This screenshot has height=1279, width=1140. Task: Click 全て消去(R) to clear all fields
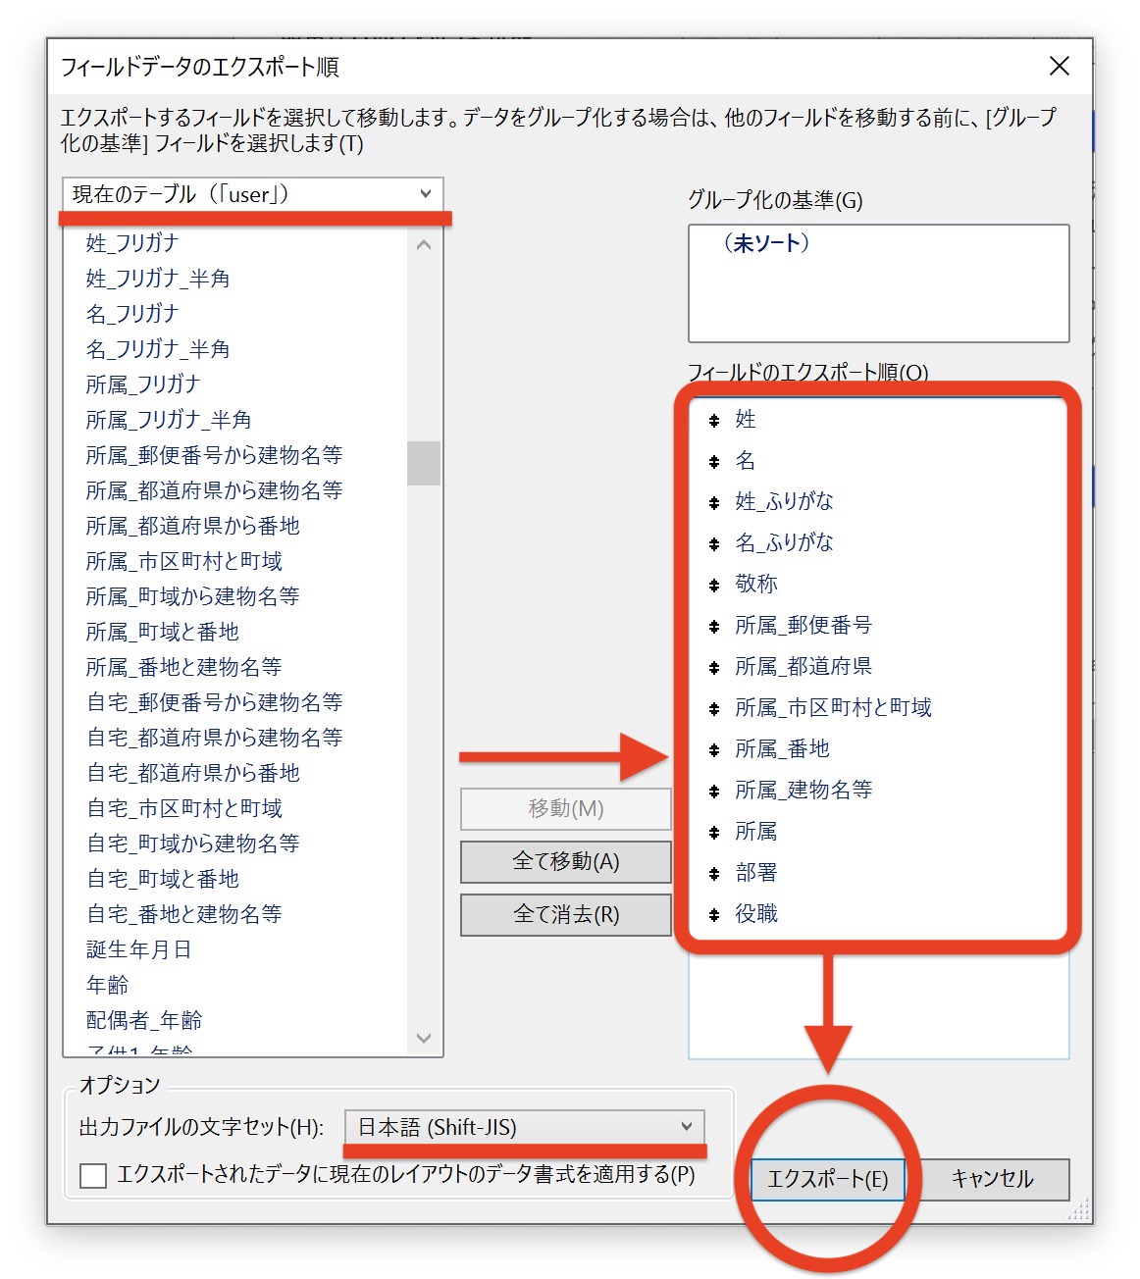point(565,914)
